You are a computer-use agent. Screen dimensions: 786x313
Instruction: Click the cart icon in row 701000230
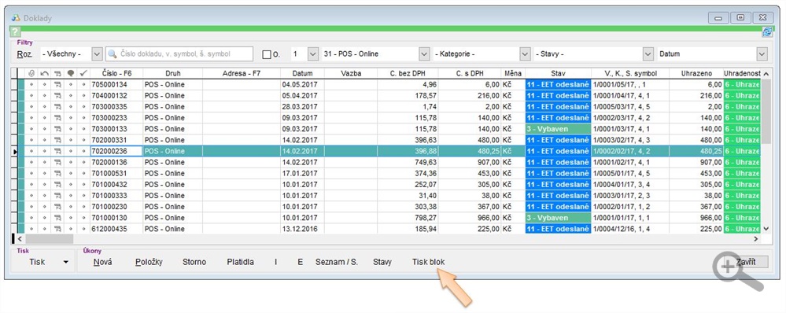pyautogui.click(x=57, y=206)
